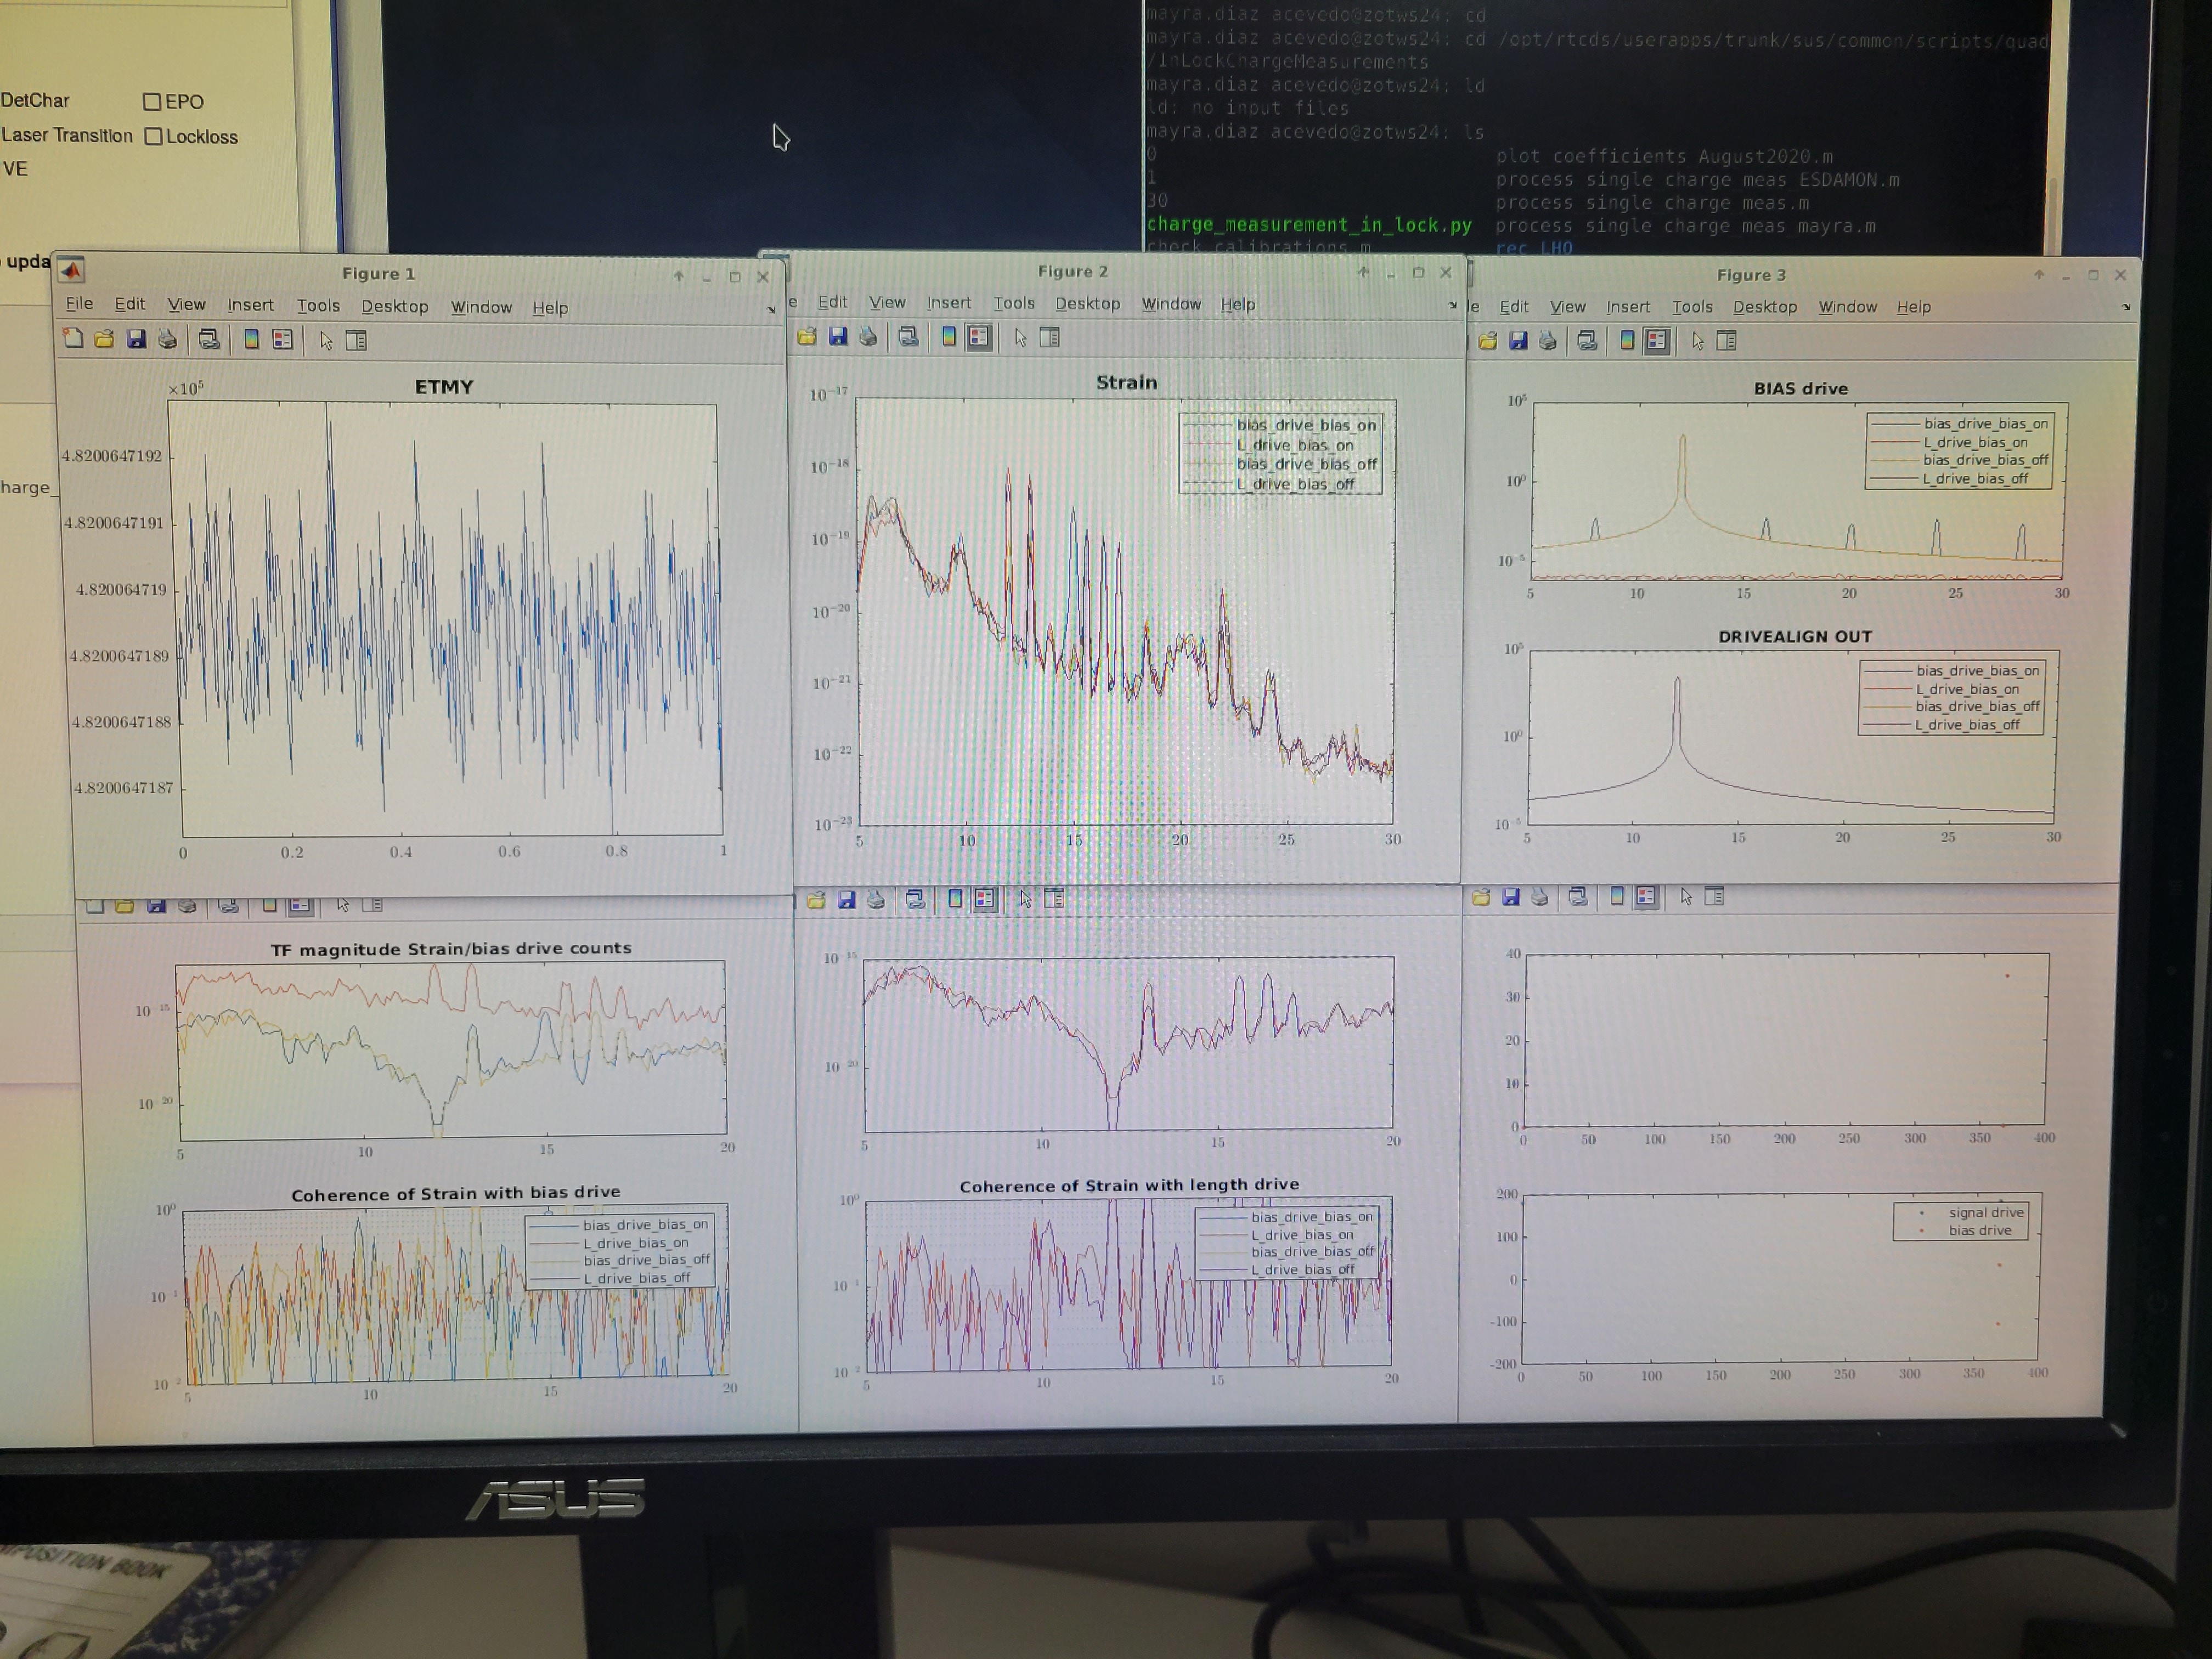Click the MATLAB logo icon in Figure 1 title bar

tap(71, 270)
